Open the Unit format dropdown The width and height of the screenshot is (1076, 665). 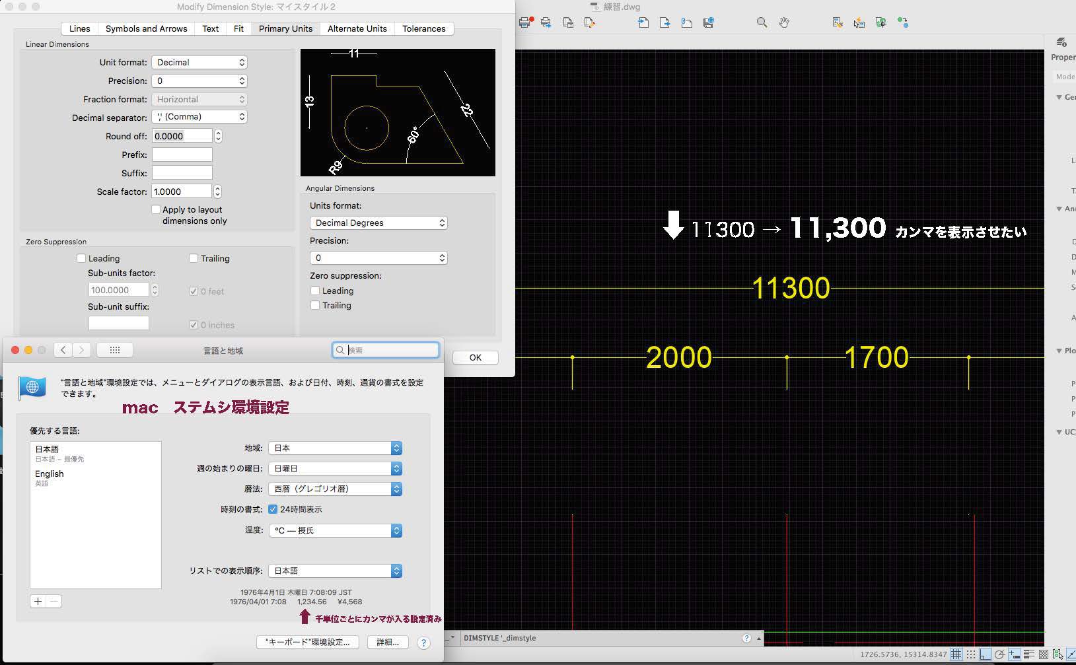coord(199,62)
